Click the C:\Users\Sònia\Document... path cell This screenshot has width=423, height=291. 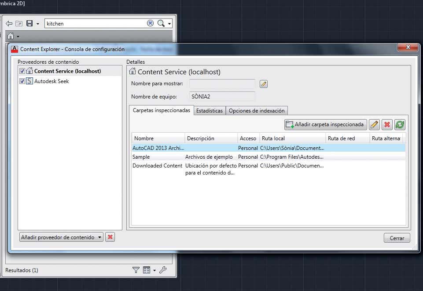tap(292, 148)
